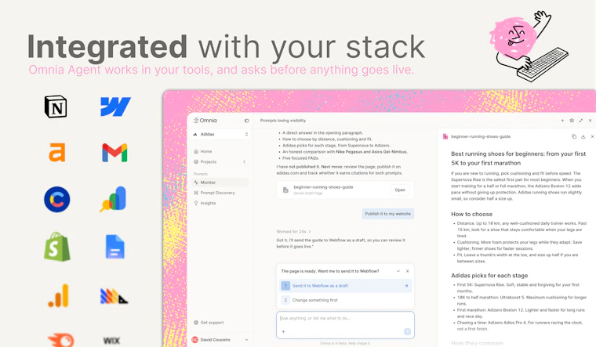The width and height of the screenshot is (596, 347).
Task: Download the beginner-running-shoes-guide document
Action: [583, 136]
